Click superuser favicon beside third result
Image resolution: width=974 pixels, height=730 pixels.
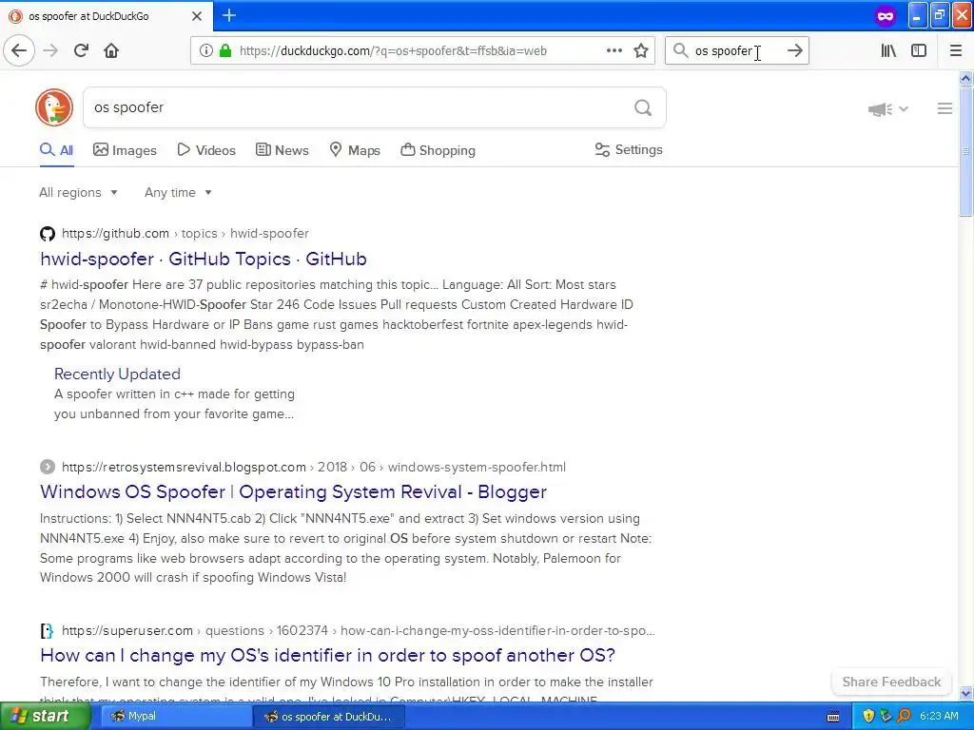(x=48, y=631)
